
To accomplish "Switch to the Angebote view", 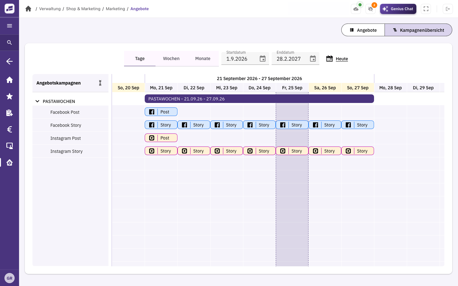I will click(x=363, y=30).
